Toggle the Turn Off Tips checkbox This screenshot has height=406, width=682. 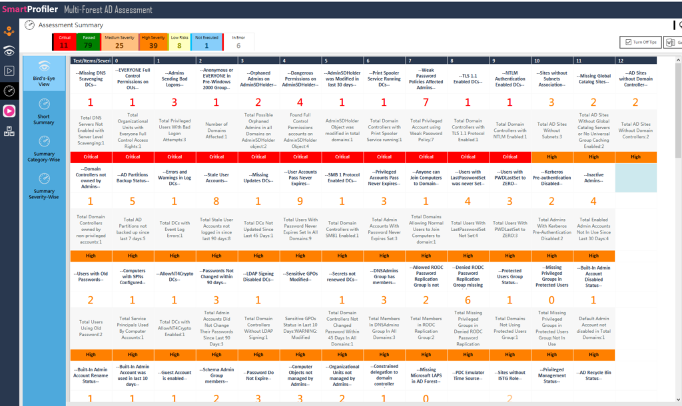[628, 41]
